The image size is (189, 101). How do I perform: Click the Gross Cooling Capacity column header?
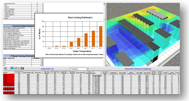(122, 73)
